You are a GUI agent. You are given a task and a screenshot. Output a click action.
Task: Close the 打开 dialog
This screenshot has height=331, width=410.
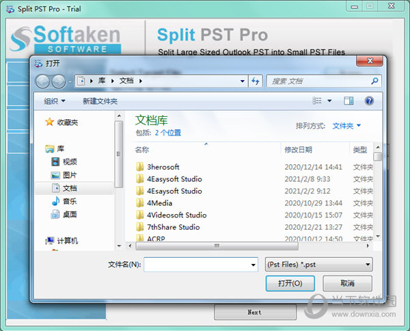(370, 61)
